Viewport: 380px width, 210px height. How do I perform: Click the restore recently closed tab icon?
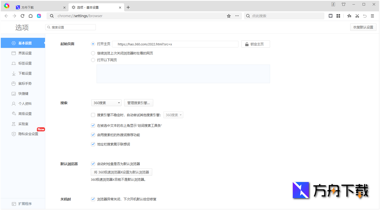click(365, 16)
